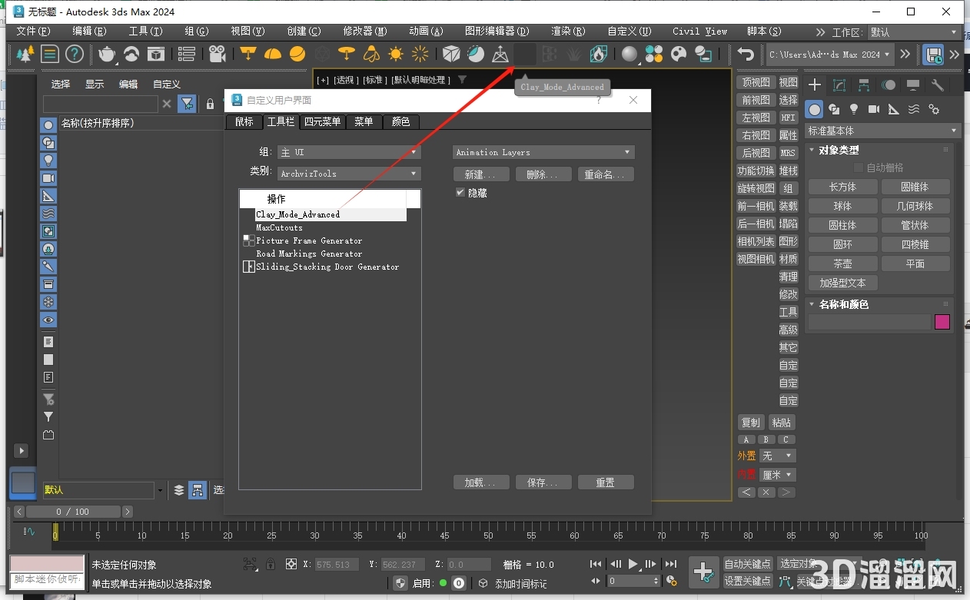Select MaxCutouts in the action list

click(279, 227)
